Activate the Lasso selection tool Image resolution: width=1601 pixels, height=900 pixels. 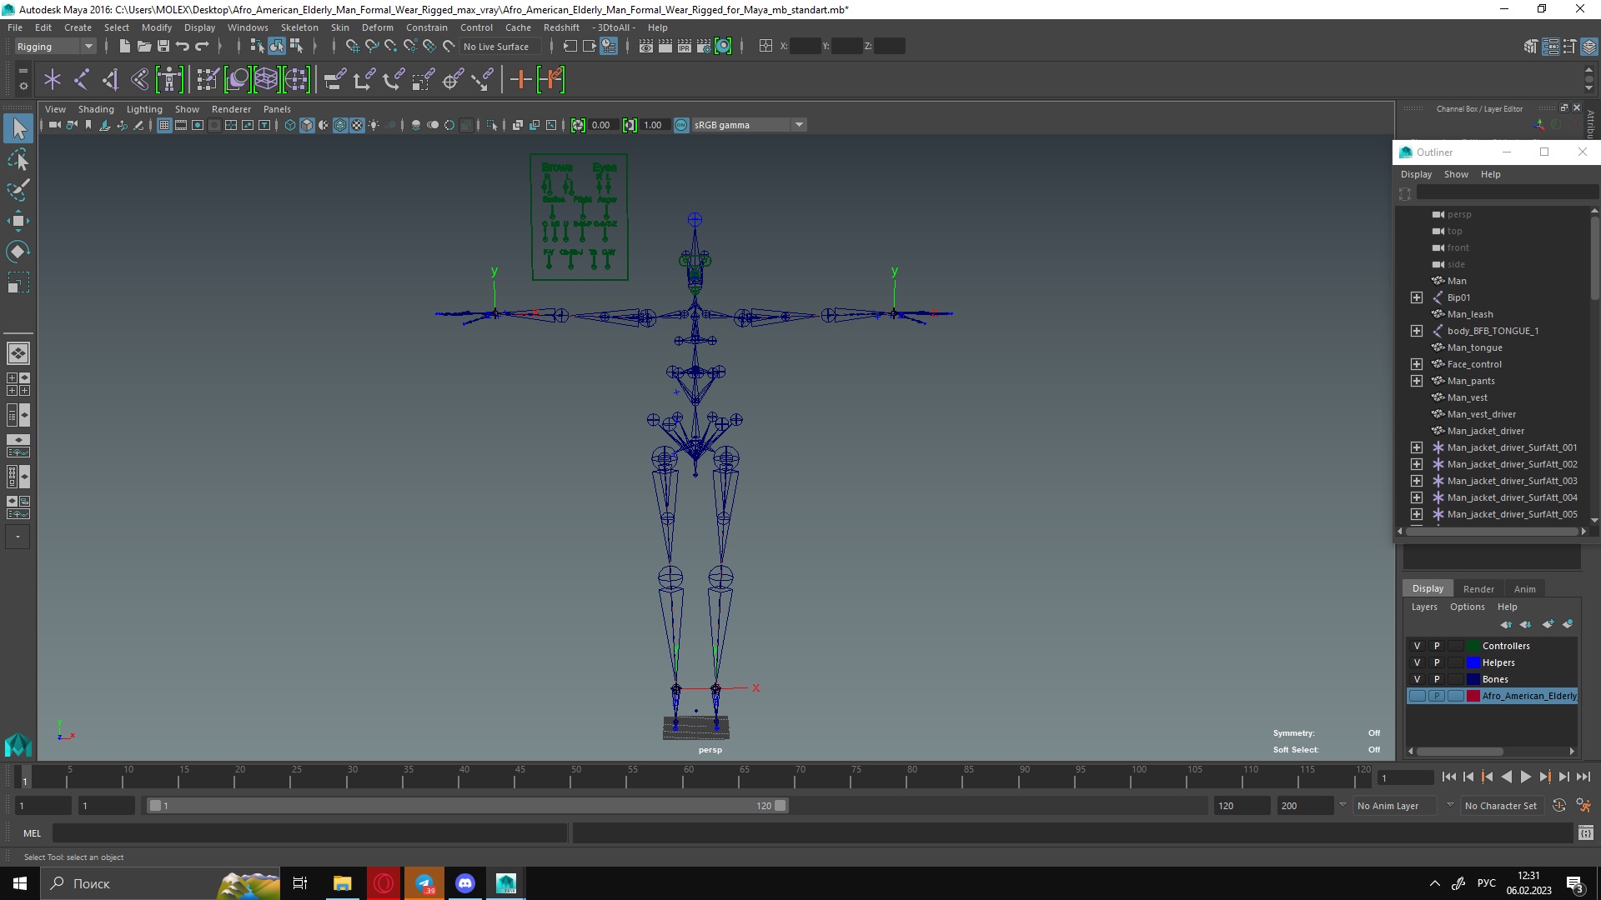point(18,159)
